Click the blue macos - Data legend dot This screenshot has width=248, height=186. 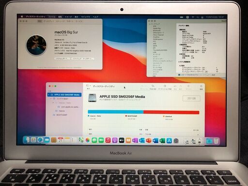[x=89, y=116]
